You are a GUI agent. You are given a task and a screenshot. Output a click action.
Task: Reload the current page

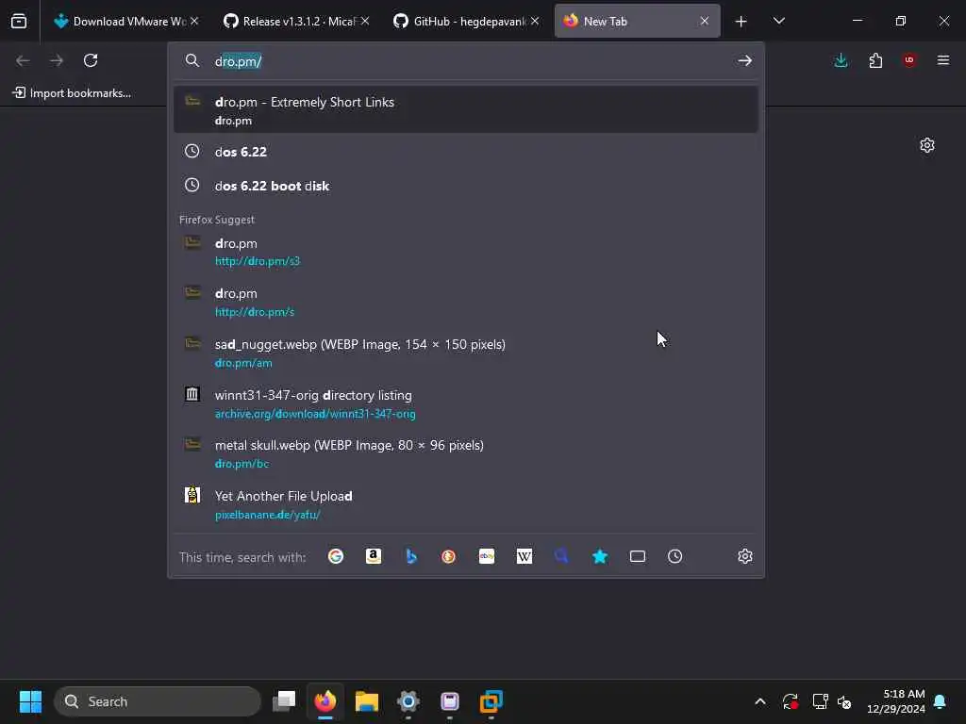click(91, 60)
